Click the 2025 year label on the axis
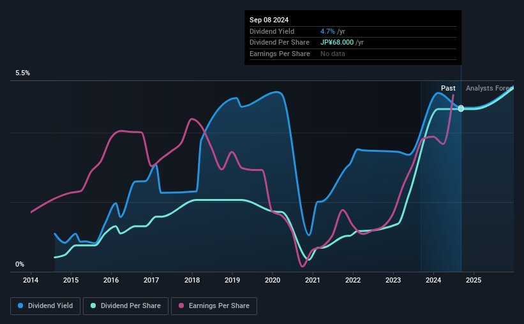 tap(474, 280)
